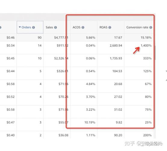Screen dimensions: 167x151
Task: Select the conversion rate 333%
Action: click(x=147, y=58)
